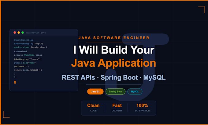Click the orange text cursor block

15,82
